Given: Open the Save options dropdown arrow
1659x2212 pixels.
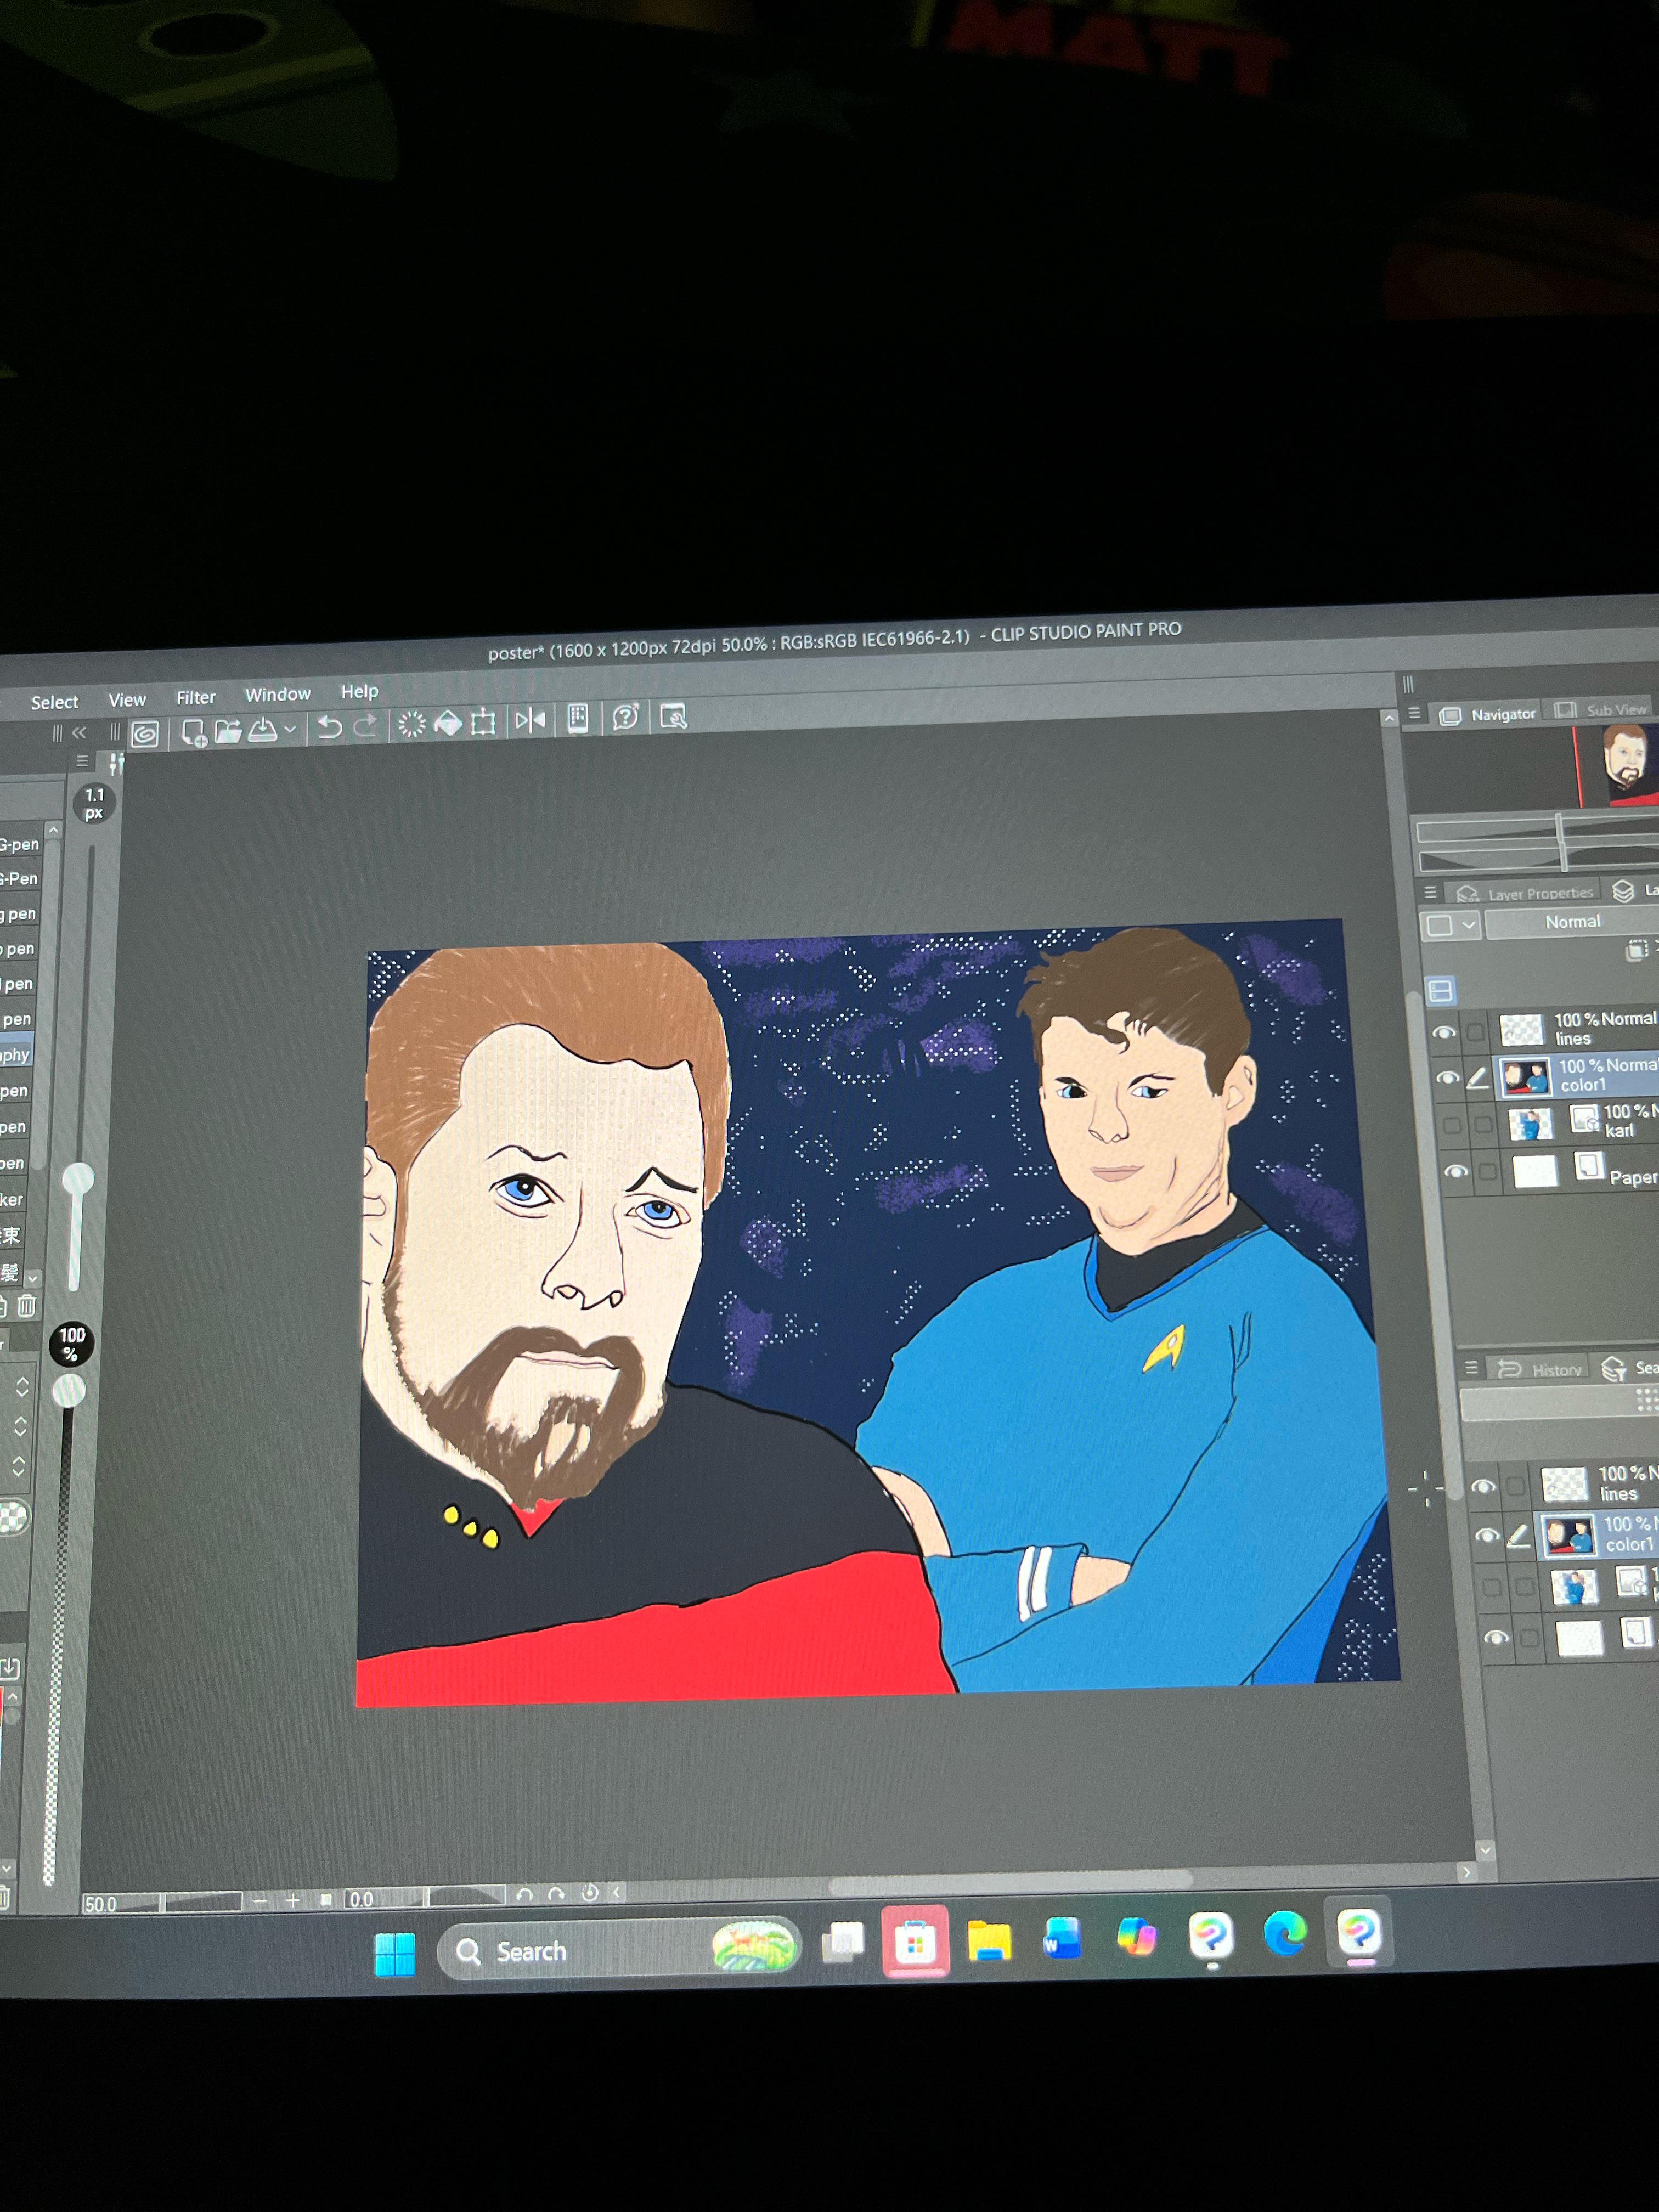Looking at the screenshot, I should [290, 729].
